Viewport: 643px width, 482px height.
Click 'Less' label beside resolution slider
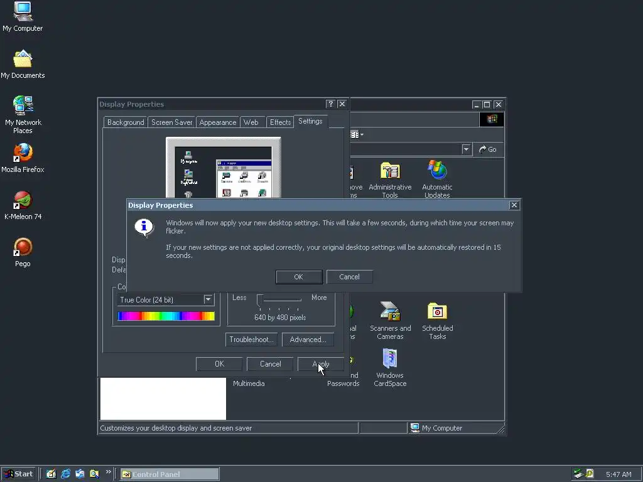pyautogui.click(x=239, y=297)
